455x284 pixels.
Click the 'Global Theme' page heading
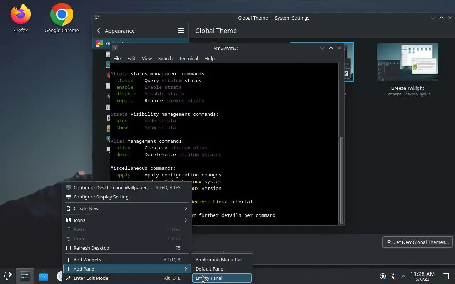tap(216, 31)
